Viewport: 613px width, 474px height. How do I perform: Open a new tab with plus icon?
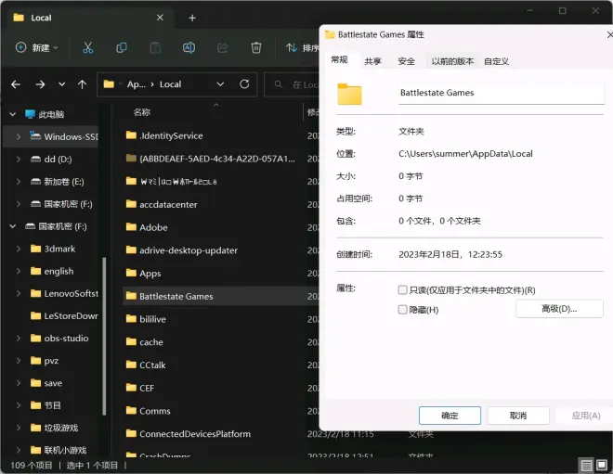(192, 18)
